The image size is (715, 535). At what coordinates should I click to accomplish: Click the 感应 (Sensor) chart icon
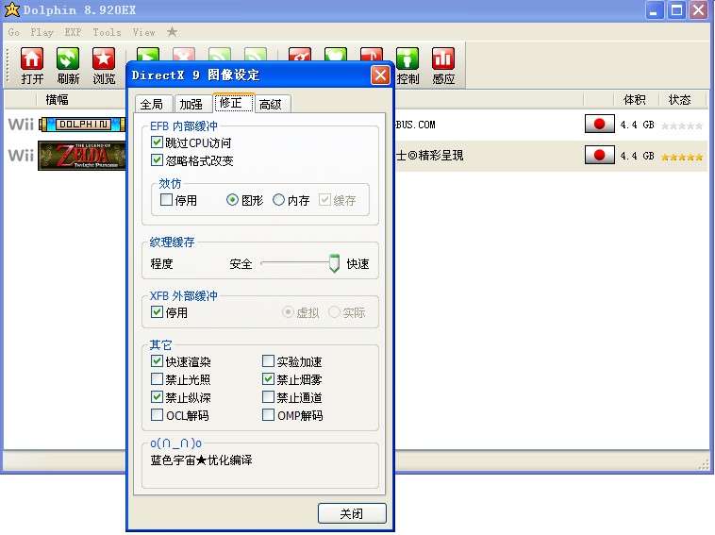[x=443, y=59]
